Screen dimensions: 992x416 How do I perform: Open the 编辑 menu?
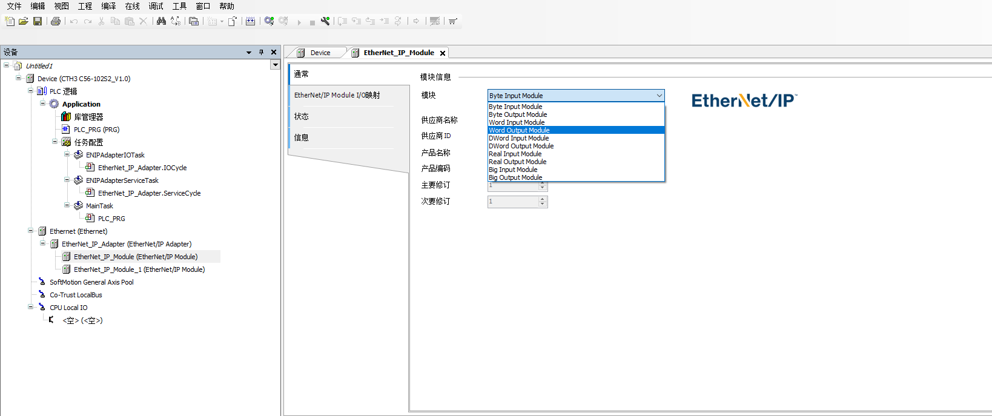38,6
